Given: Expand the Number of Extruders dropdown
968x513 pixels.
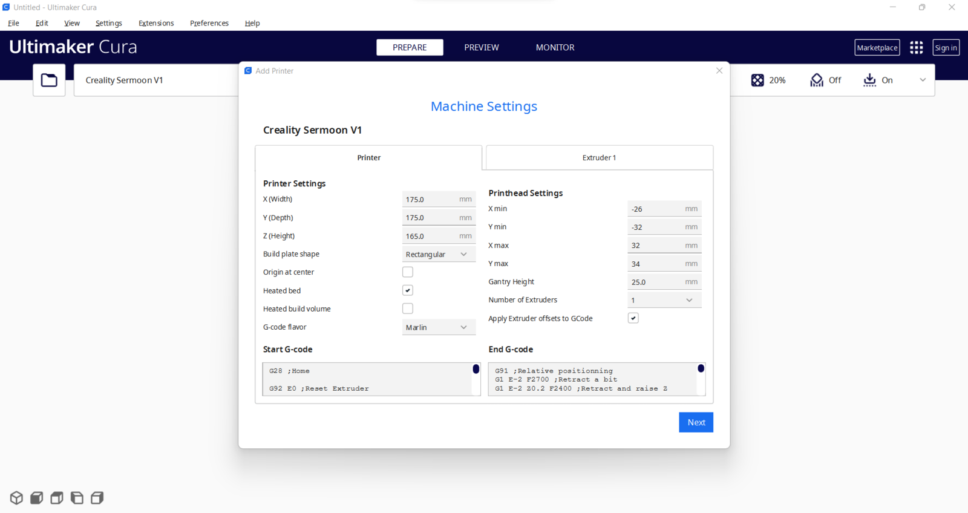Looking at the screenshot, I should [x=664, y=300].
